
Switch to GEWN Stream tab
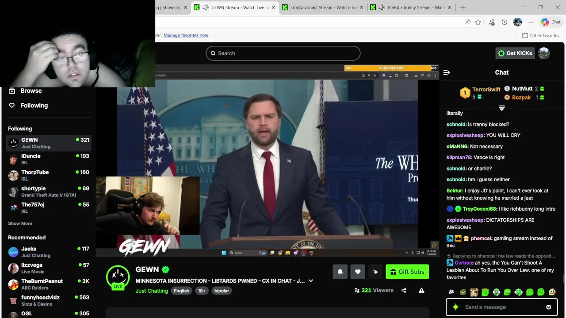coord(236,8)
